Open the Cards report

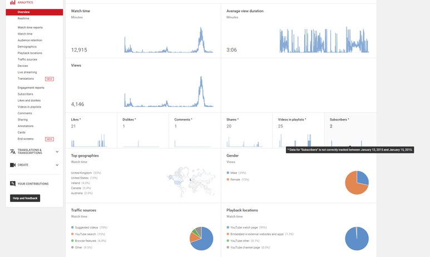pos(21,133)
